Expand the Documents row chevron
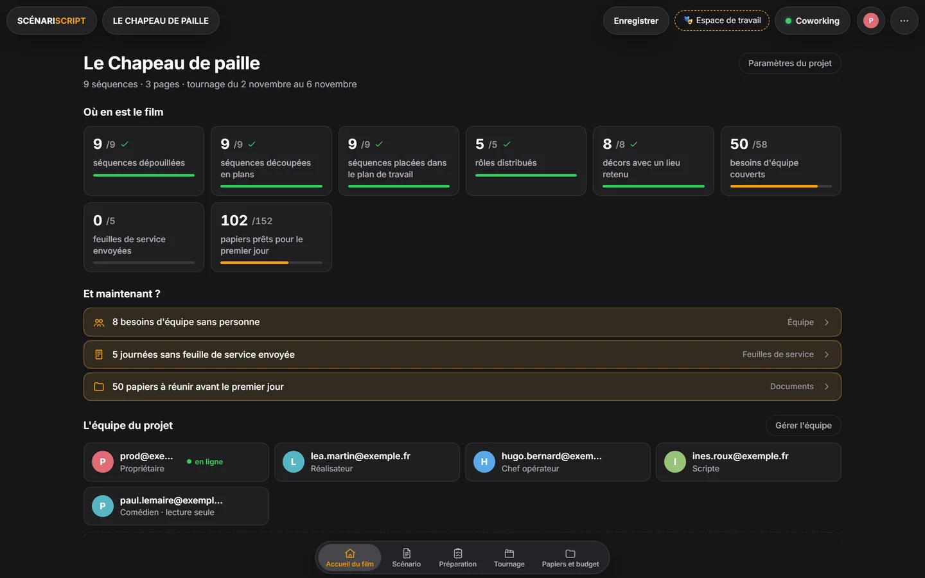 pyautogui.click(x=827, y=387)
